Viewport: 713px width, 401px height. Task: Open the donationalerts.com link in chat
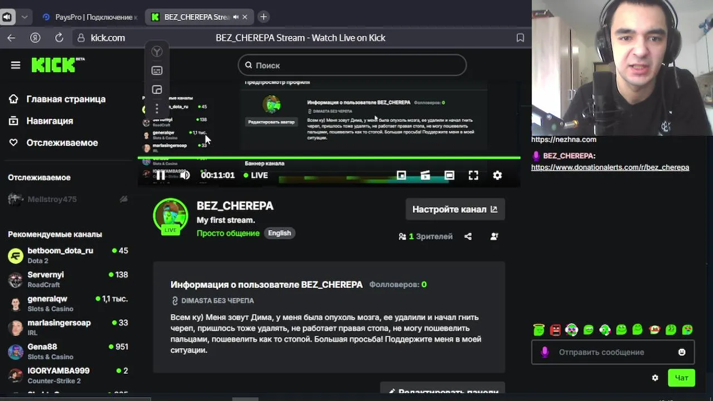click(610, 167)
